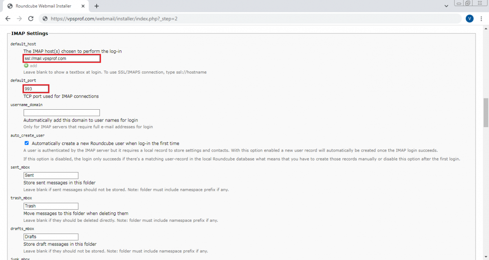Click the default_host input showing ssl://mail.vpsprof.com
Image resolution: width=489 pixels, height=260 pixels.
pyautogui.click(x=62, y=58)
